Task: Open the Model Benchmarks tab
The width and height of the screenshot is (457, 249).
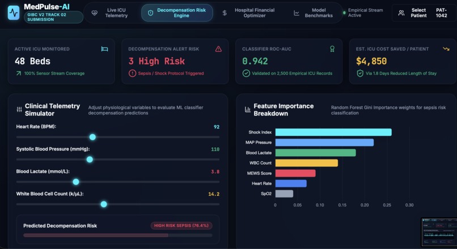Action: (314, 13)
